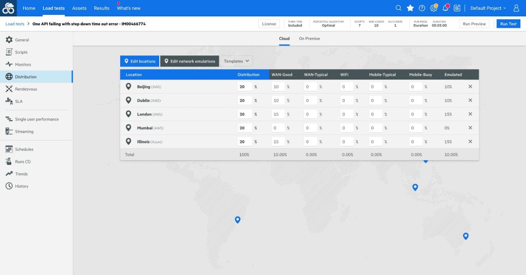Select the Distribution globe icon

(9, 77)
